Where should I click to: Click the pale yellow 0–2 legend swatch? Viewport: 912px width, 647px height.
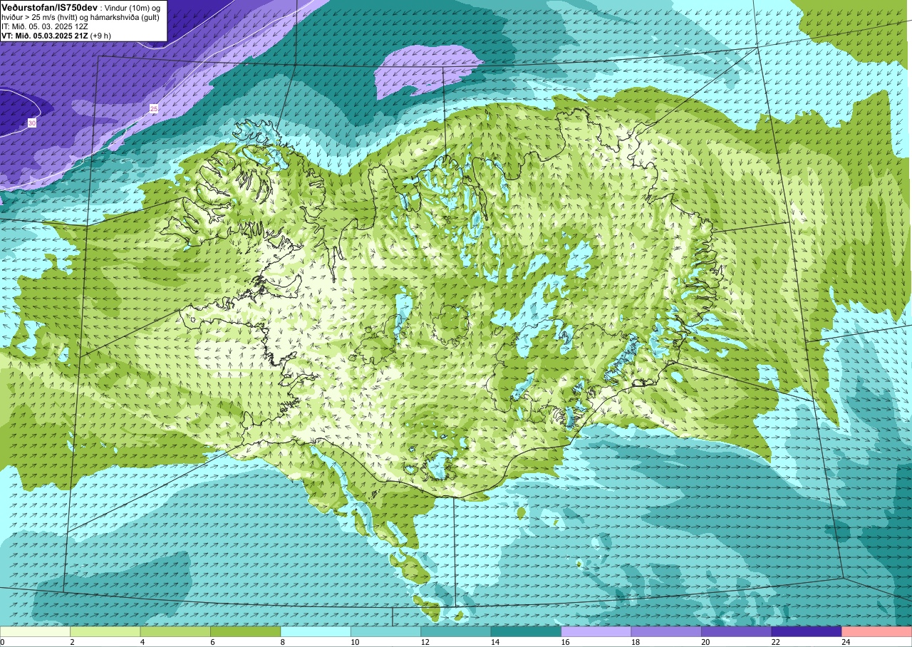pyautogui.click(x=35, y=631)
